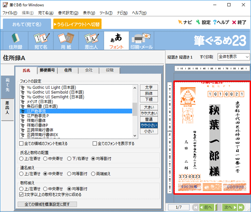Choose font 魚石行書 (日本語) in list
This screenshot has height=212, width=251.
point(76,106)
